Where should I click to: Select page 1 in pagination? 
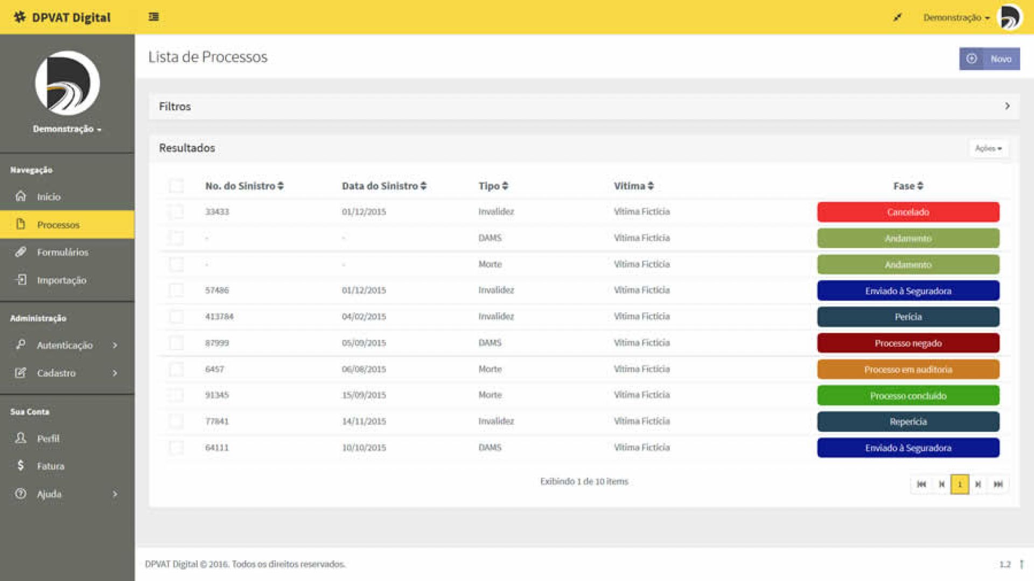point(959,484)
